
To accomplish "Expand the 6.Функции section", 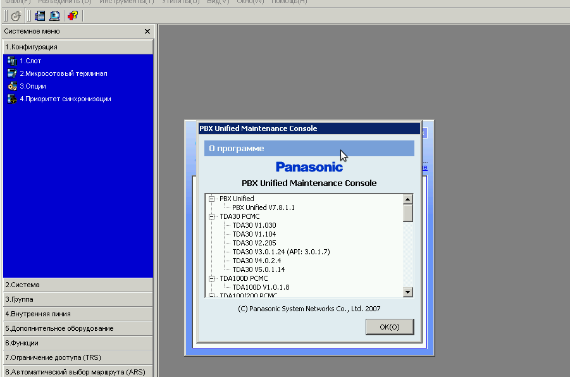I will pos(78,343).
